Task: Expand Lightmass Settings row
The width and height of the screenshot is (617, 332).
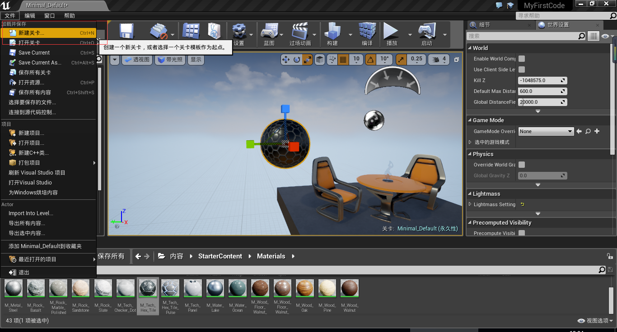Action: pos(470,204)
